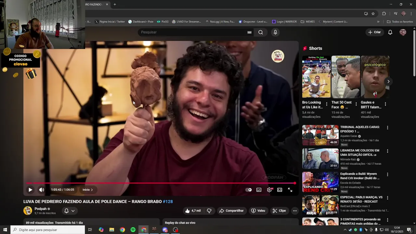Open the Criar create menu

tap(374, 32)
